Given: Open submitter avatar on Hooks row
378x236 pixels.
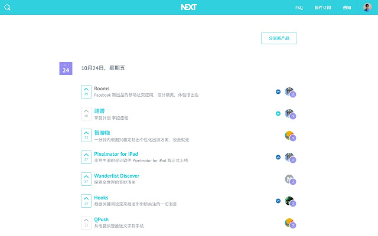Looking at the screenshot, I should pyautogui.click(x=290, y=202).
